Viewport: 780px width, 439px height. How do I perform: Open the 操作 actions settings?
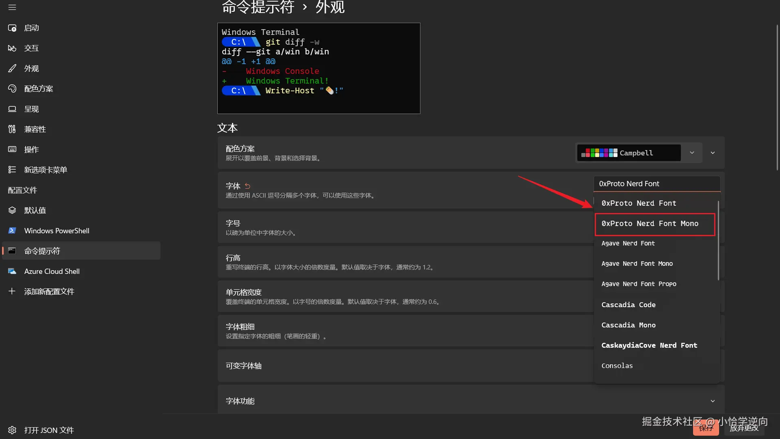tap(31, 150)
